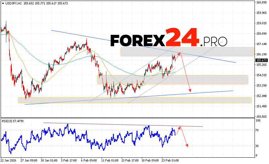Click the 30 Jan 01:00 time label
The width and height of the screenshot is (269, 164).
point(49,161)
